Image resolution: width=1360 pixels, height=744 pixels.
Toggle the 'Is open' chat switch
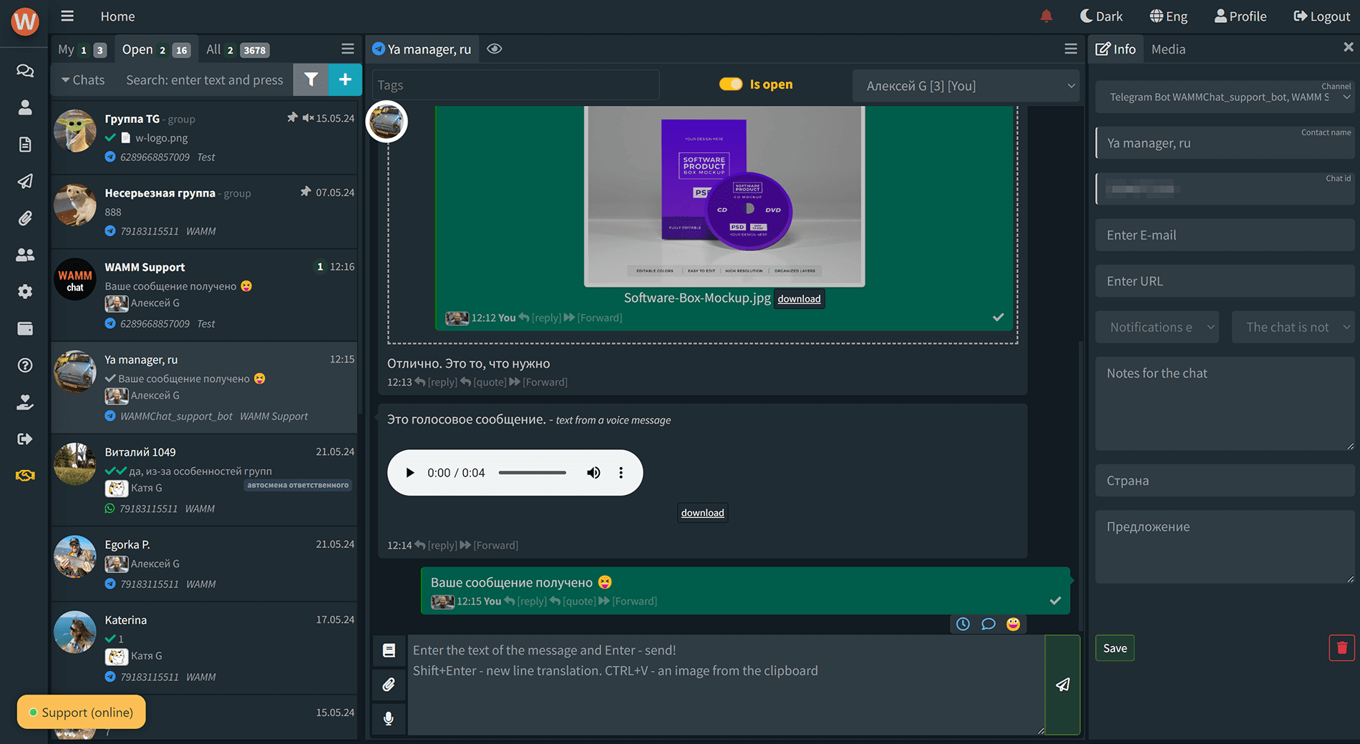(731, 84)
